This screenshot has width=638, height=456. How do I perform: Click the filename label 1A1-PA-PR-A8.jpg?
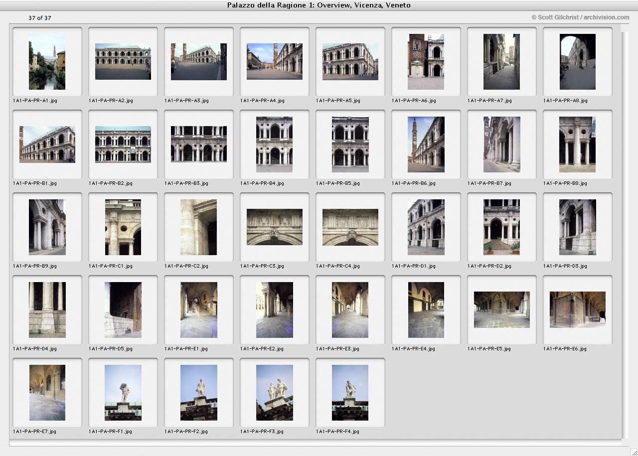pos(565,101)
